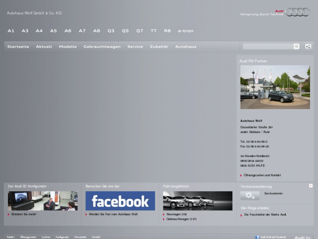Open Audi Wolf auf Facebook link

coord(273,237)
